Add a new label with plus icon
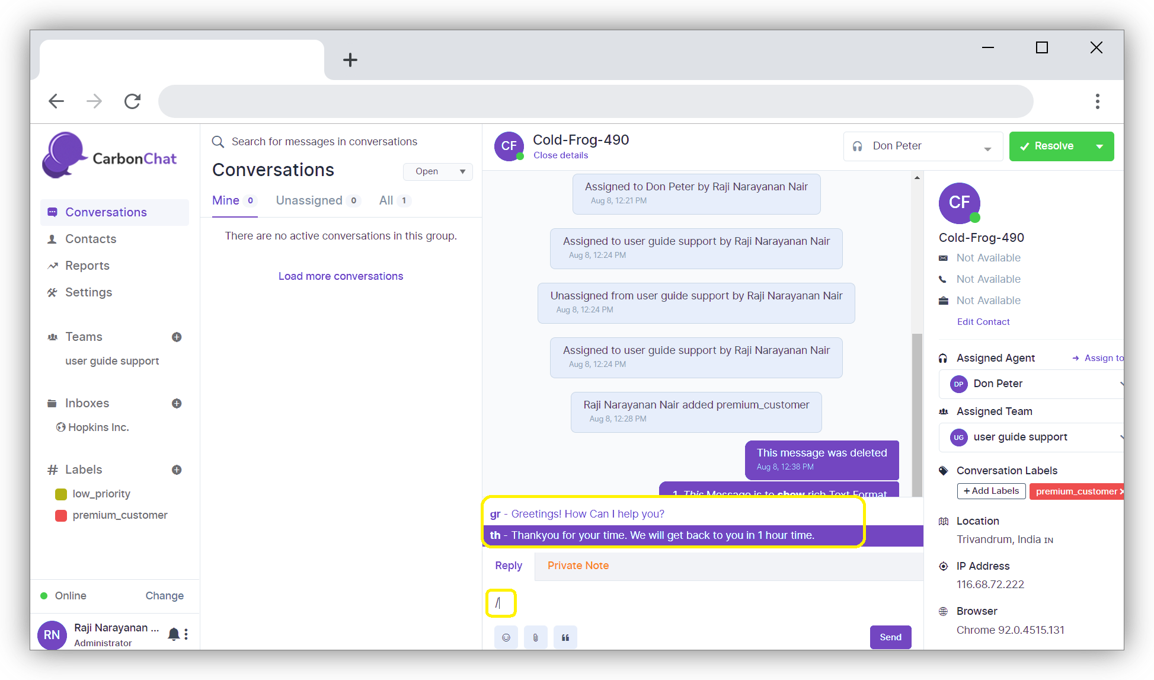The width and height of the screenshot is (1154, 680). 177,470
